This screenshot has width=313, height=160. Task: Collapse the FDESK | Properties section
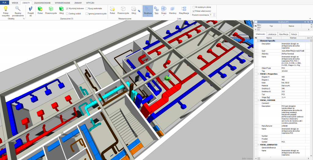(x=258, y=74)
